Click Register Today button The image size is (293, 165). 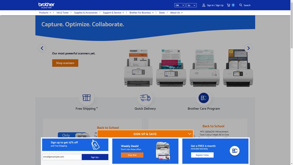coord(202,155)
